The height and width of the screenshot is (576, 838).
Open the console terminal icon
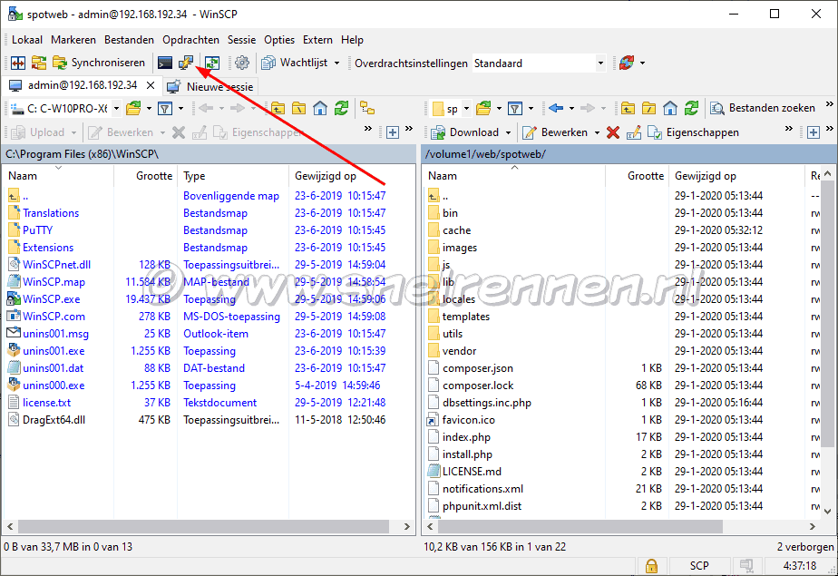coord(165,63)
